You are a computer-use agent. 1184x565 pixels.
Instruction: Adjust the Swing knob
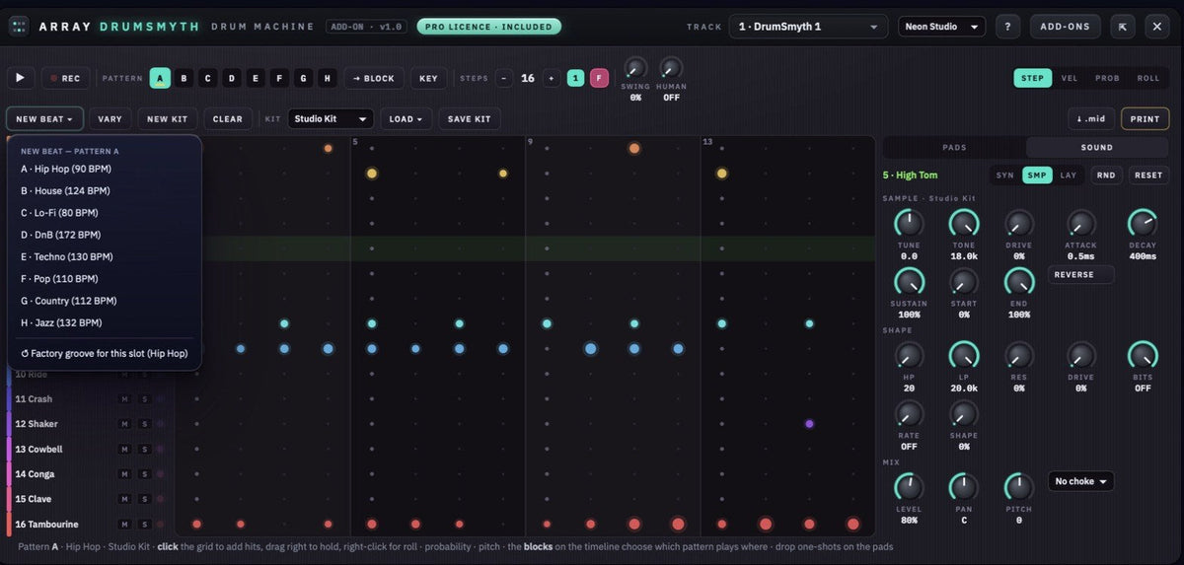(635, 69)
